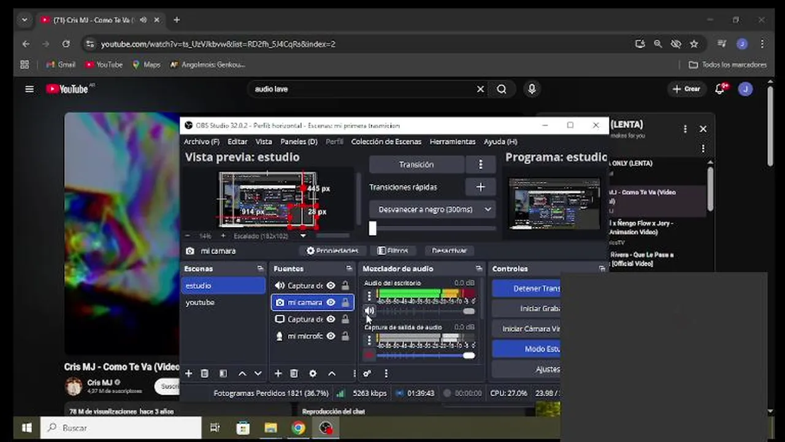Select youtube scene in Escenas list

point(223,303)
